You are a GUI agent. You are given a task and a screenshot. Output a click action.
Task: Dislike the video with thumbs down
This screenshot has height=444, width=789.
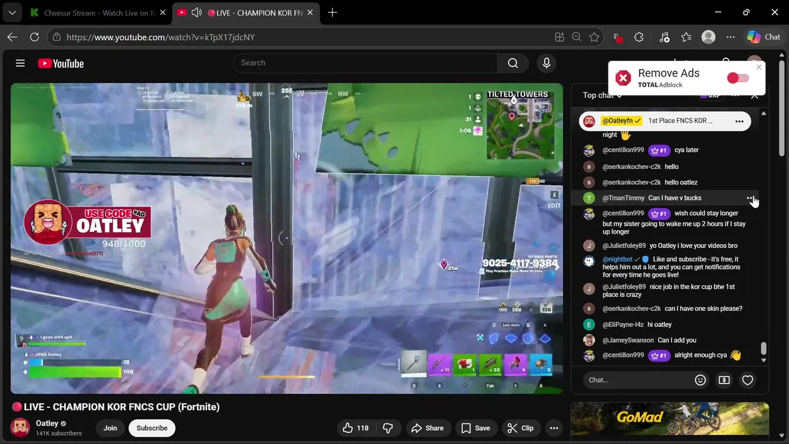tap(388, 428)
